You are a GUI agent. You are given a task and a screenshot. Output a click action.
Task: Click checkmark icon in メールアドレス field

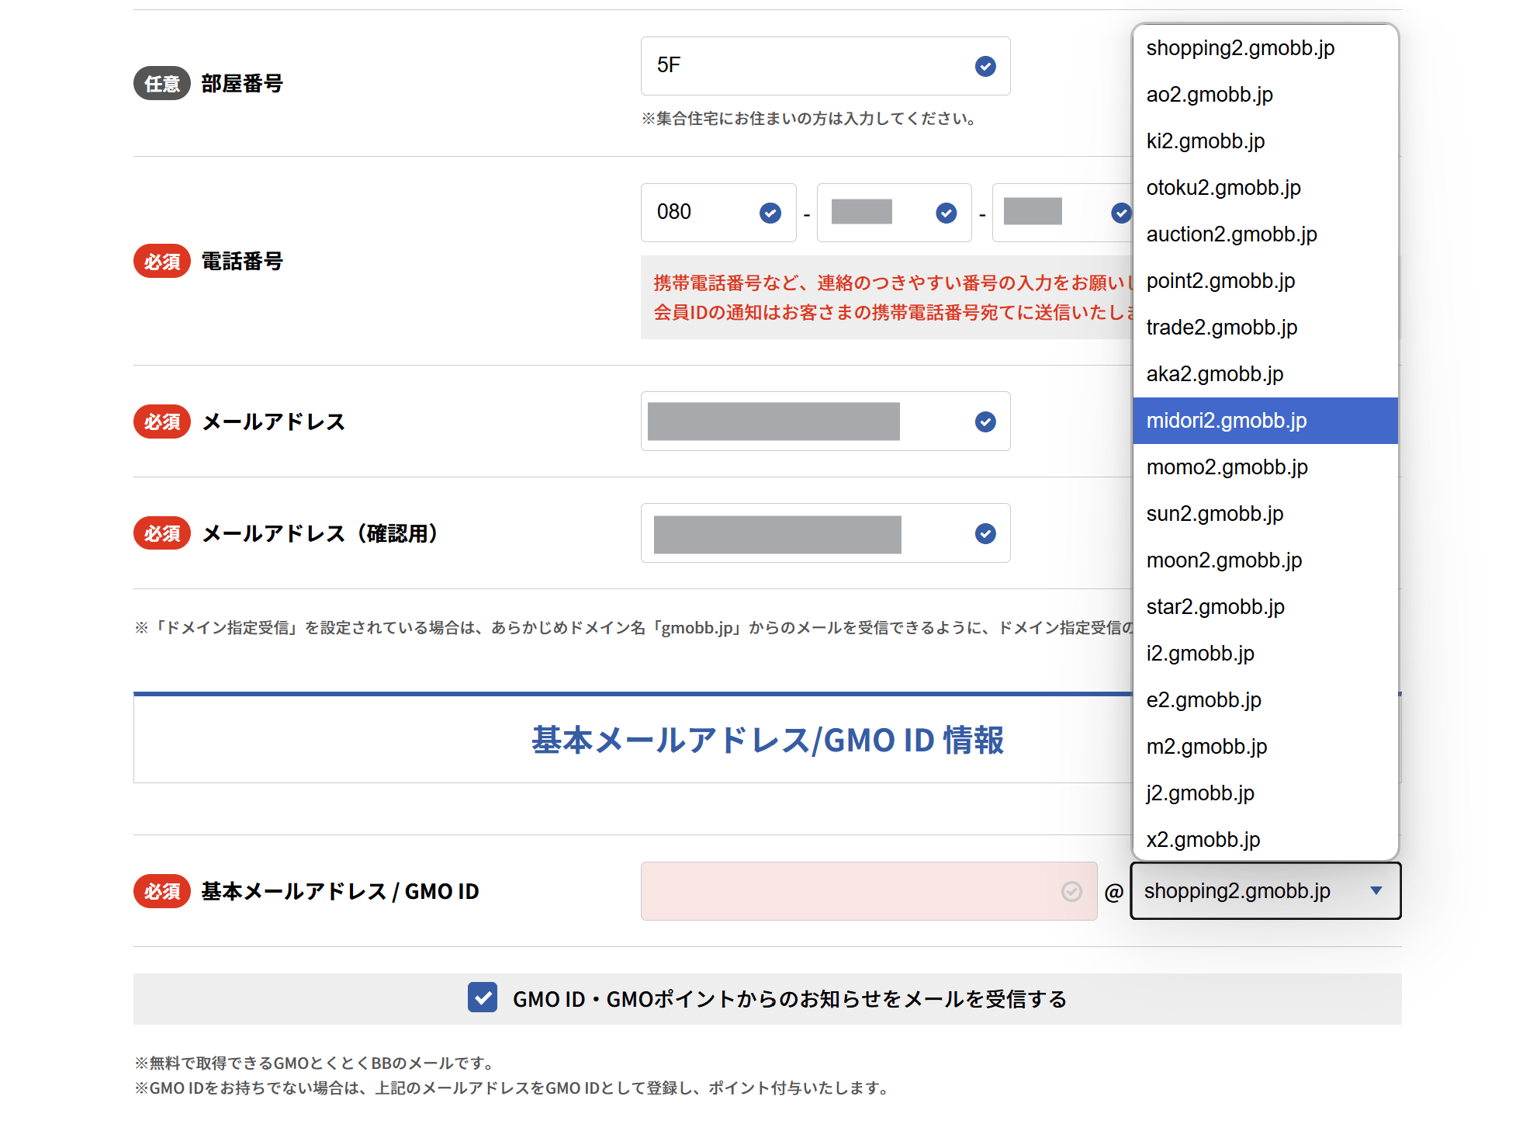click(x=985, y=422)
